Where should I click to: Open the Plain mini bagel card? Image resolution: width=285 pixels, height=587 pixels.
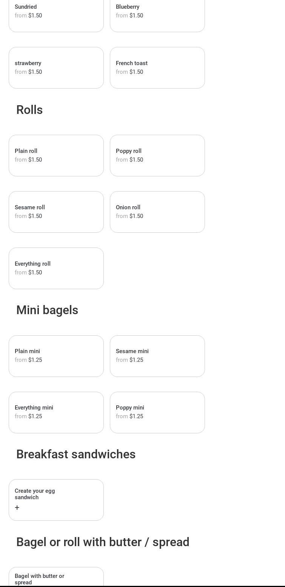coord(56,356)
